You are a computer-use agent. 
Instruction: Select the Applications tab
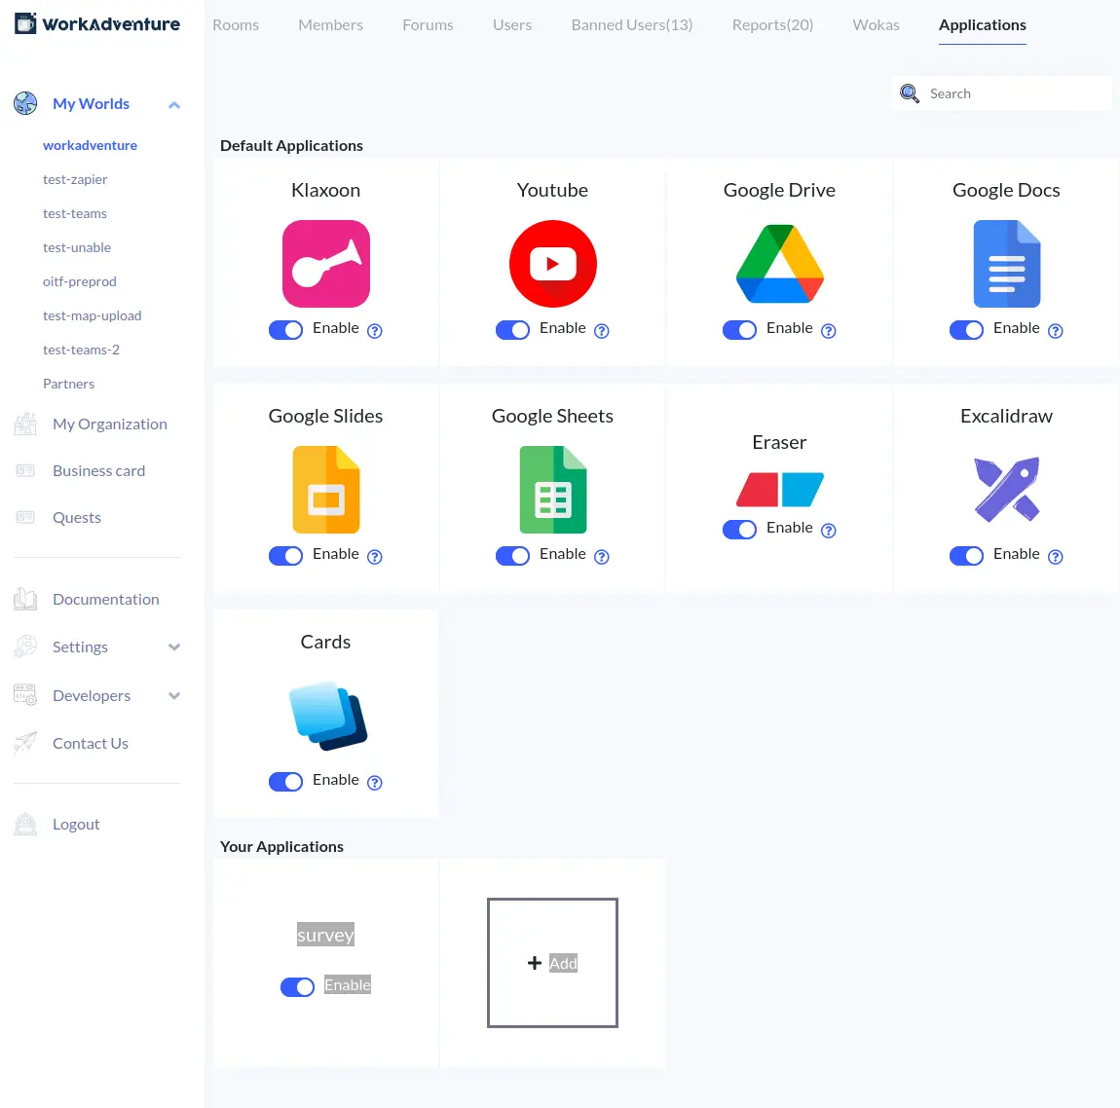point(982,25)
